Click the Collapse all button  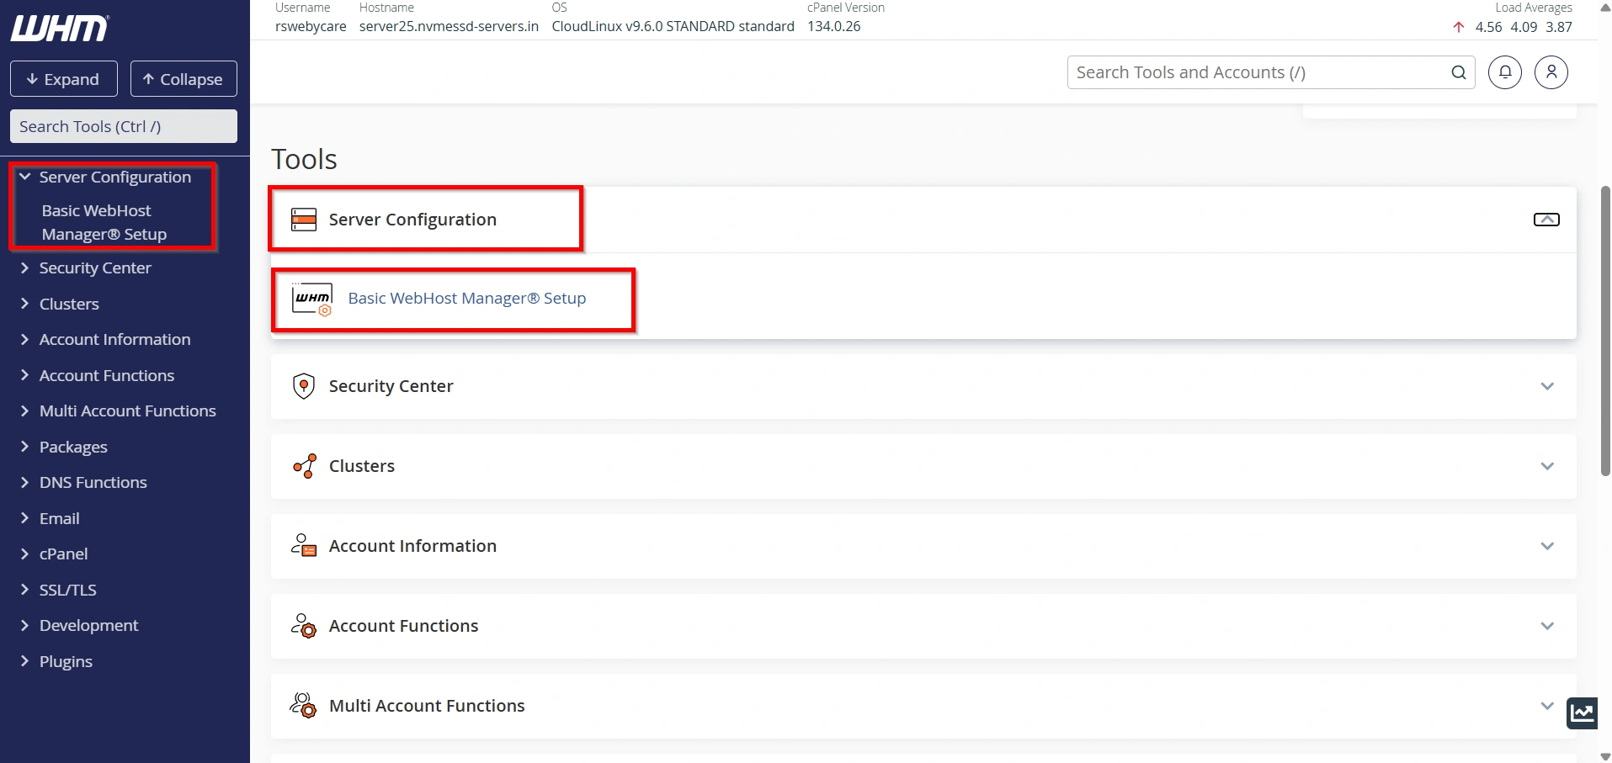point(184,79)
